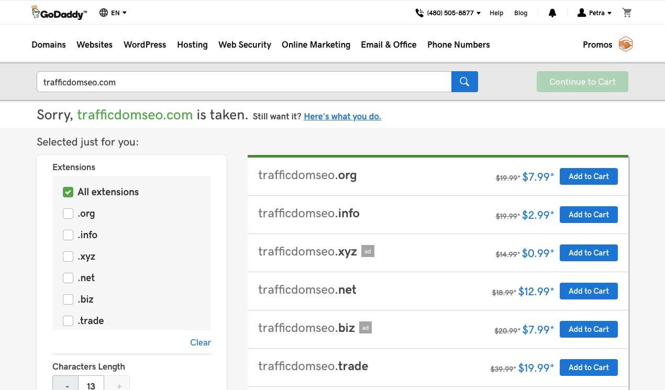The width and height of the screenshot is (665, 390).
Task: Click the Promos handshake icon
Action: pos(625,44)
